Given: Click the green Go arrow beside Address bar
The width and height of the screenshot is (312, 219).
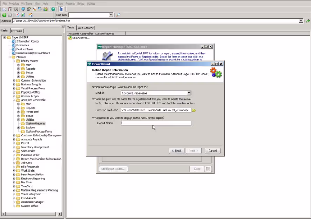Looking at the screenshot, I should pos(308,21).
